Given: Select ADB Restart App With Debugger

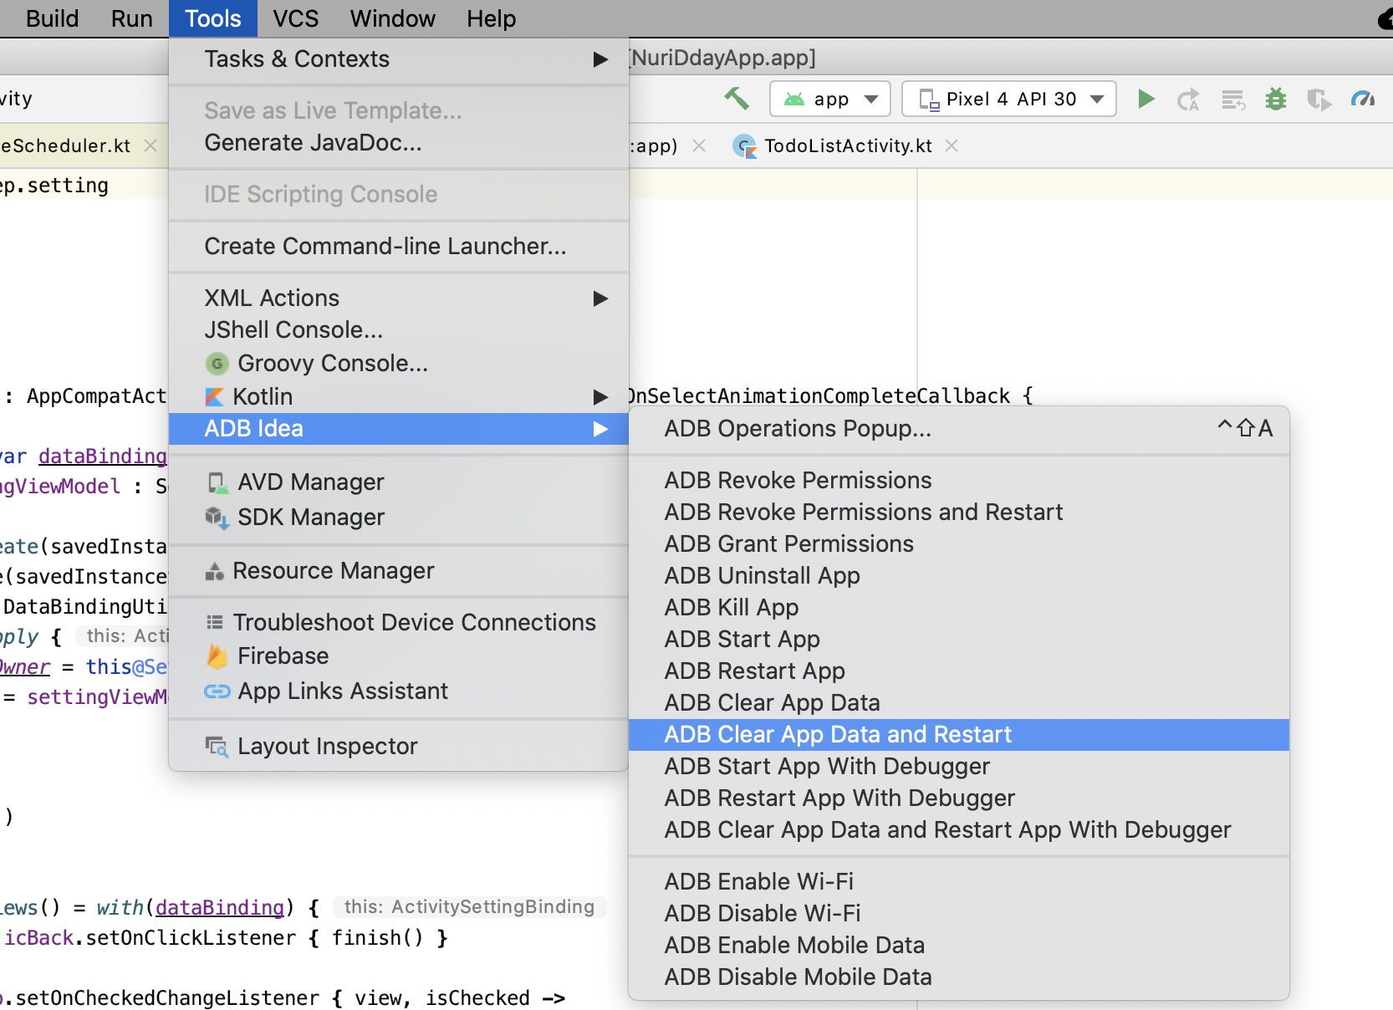Looking at the screenshot, I should (959, 798).
